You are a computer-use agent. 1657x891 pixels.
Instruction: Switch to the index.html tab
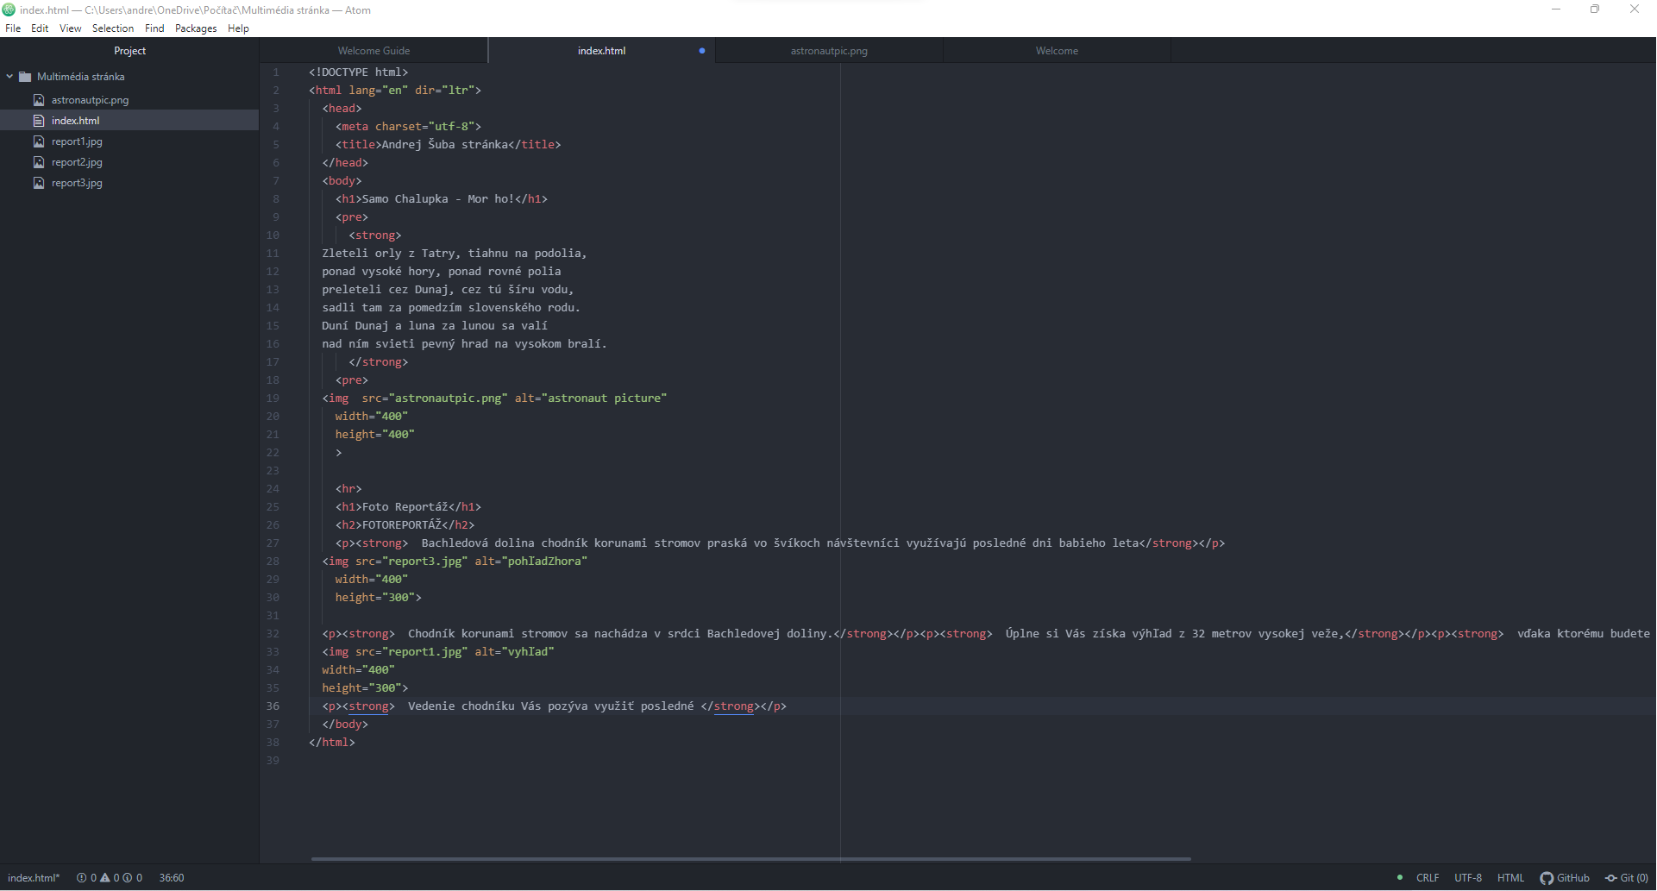pyautogui.click(x=601, y=51)
